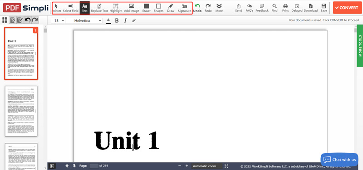Image resolution: width=363 pixels, height=170 pixels.
Task: Go to the next page with the down arrow
Action: (74, 165)
